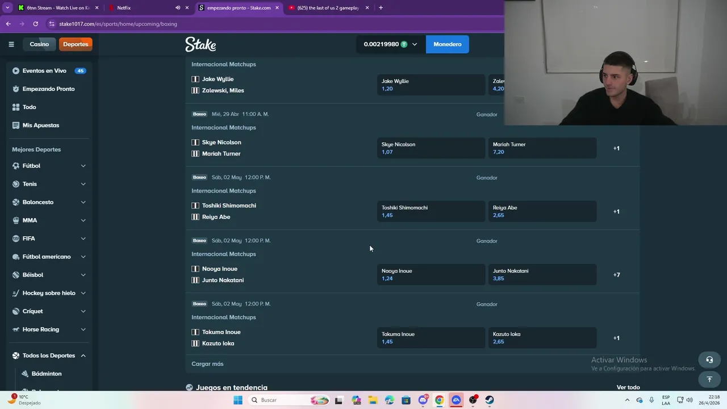Switch to the Deportes tab
727x409 pixels.
(76, 44)
